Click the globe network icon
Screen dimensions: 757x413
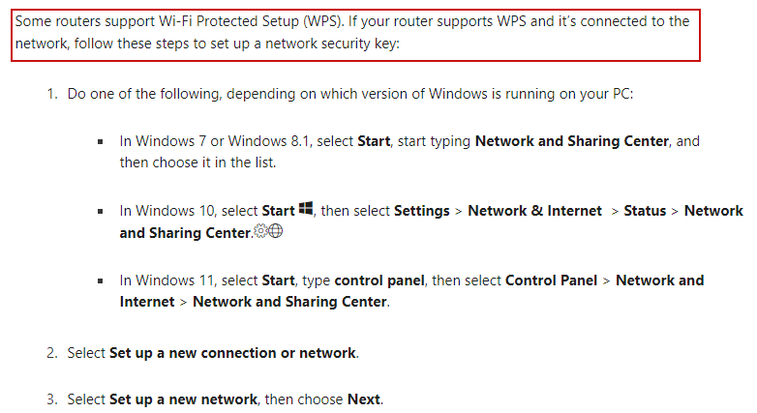tap(275, 231)
